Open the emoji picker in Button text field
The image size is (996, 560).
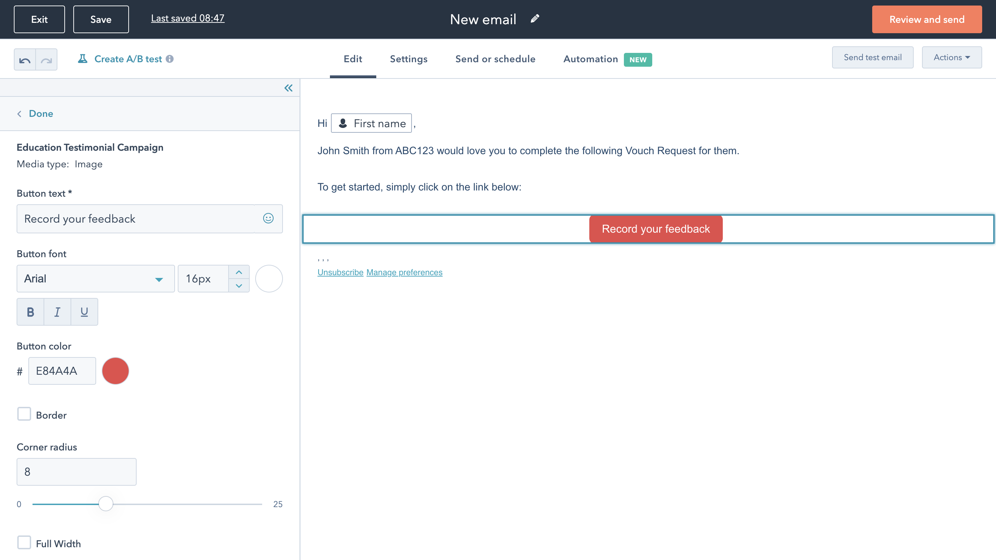(268, 219)
